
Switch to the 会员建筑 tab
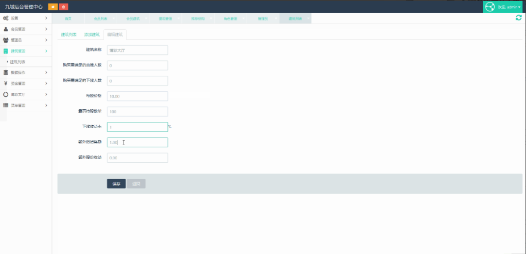pyautogui.click(x=132, y=19)
